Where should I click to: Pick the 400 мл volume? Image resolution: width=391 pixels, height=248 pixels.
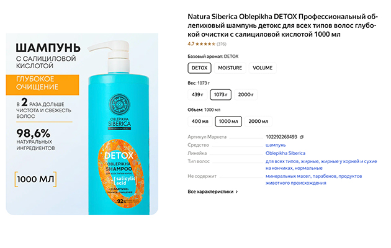[x=200, y=122]
